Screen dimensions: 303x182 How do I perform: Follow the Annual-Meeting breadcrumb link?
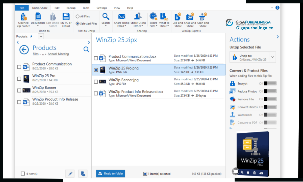pyautogui.click(x=58, y=54)
